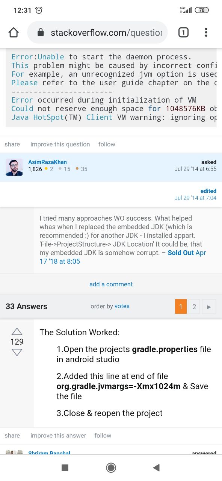The image size is (222, 481).
Task: Select page 2 of answers
Action: (x=194, y=307)
